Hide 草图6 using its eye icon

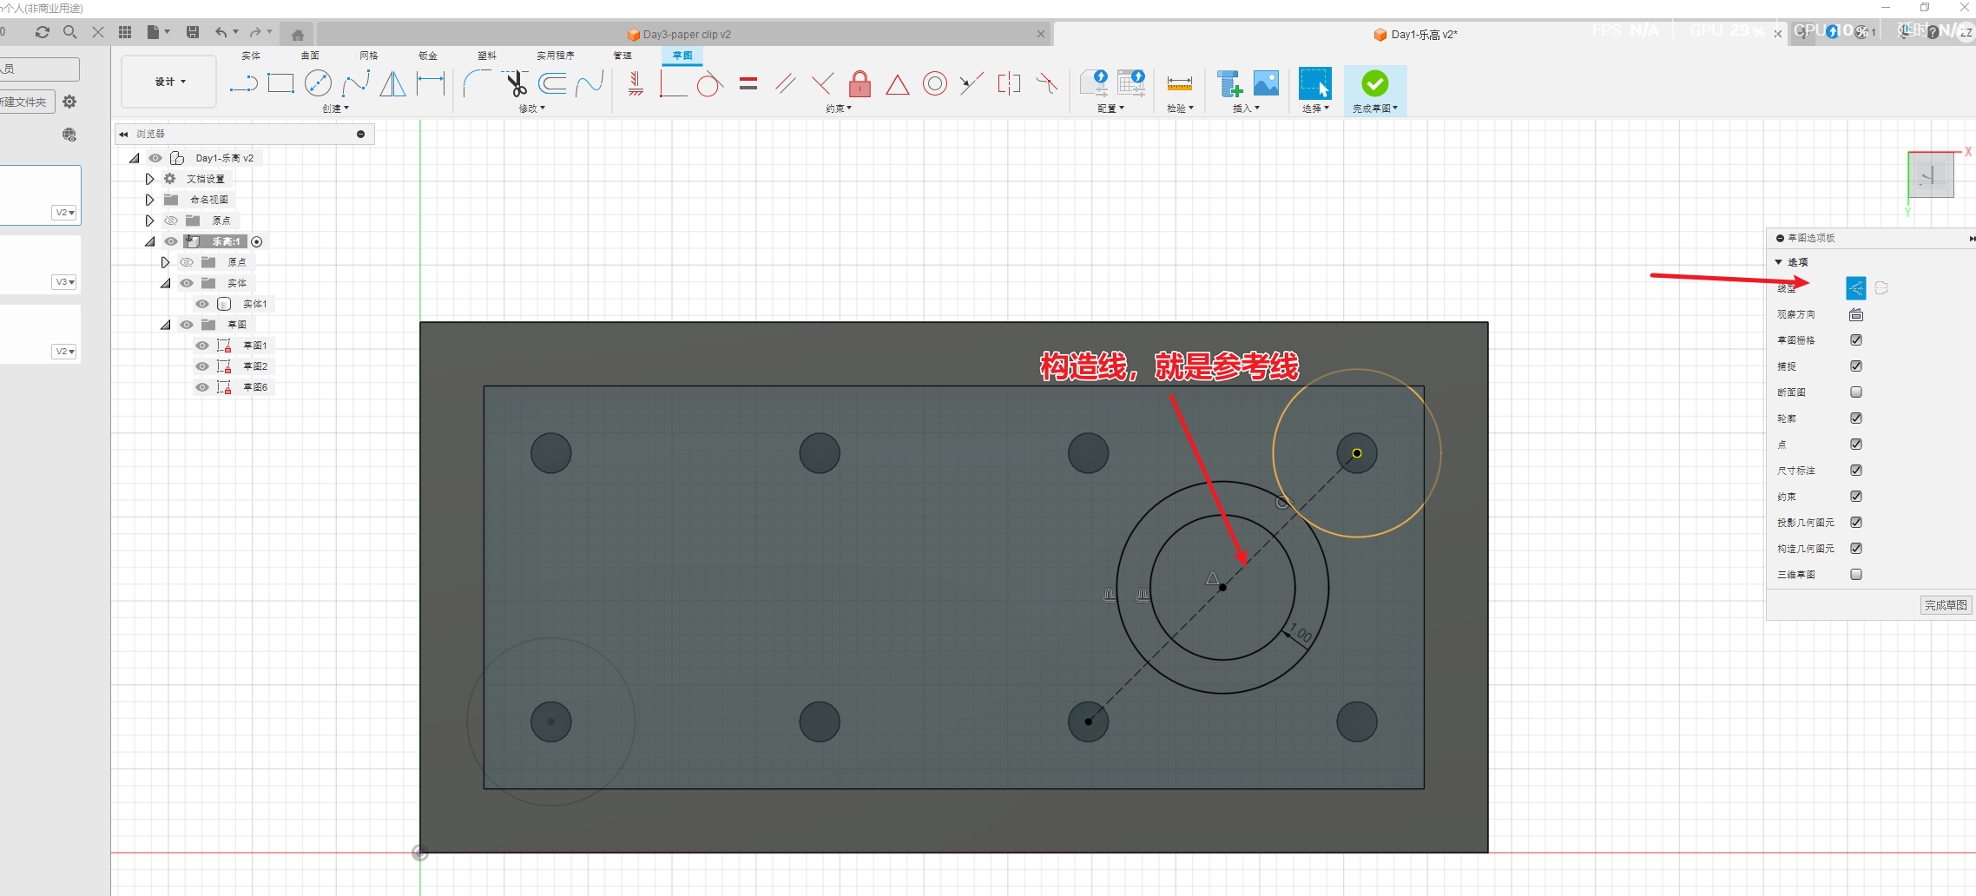click(202, 387)
